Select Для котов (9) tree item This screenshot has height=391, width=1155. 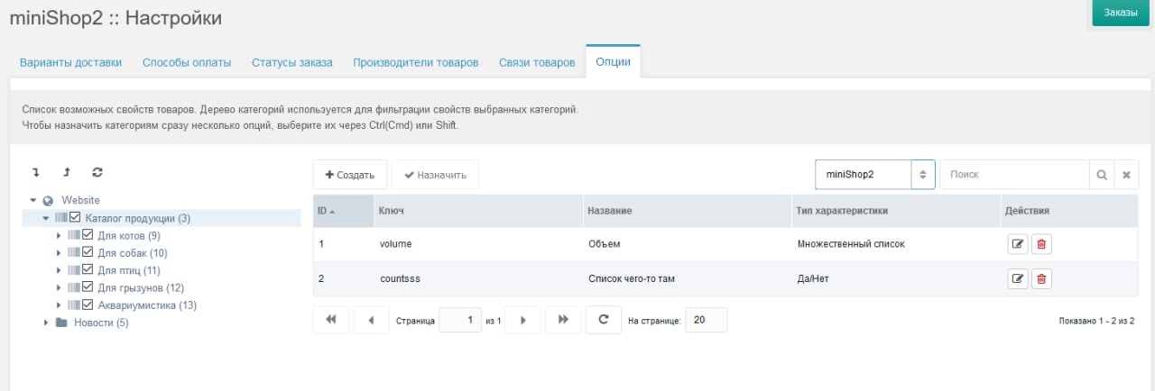[129, 235]
